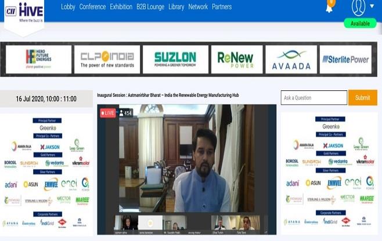The image size is (382, 241).
Task: Open the Sterlite Power banner
Action: click(345, 59)
